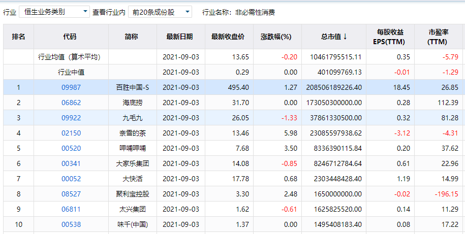Click EPS value -3.12

402,133
